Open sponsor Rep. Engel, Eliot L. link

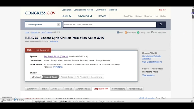click(x=56, y=56)
